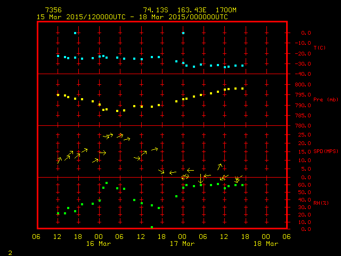This screenshot has height=256, width=341.
Task: Click the long downward-pointing yellow wind arrow
Action: [200, 179]
